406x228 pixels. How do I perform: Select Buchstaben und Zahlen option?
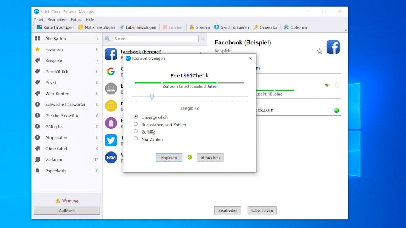[x=136, y=124]
